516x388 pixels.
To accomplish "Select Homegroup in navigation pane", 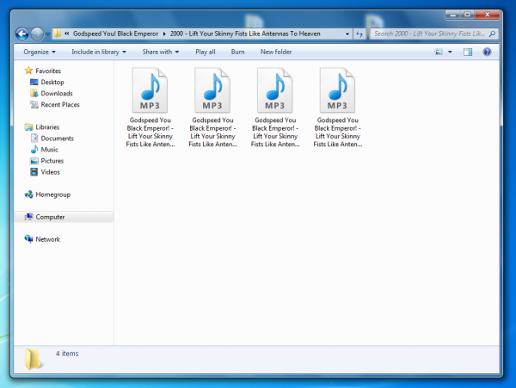I will click(53, 194).
